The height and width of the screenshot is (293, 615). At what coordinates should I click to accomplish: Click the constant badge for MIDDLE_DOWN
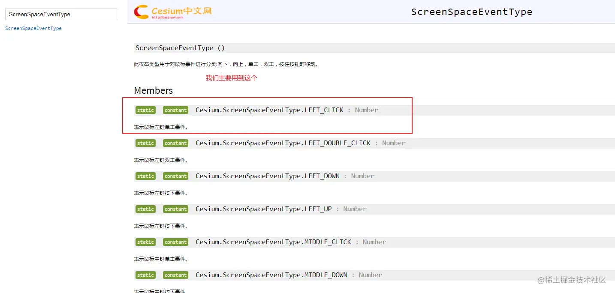click(x=175, y=275)
